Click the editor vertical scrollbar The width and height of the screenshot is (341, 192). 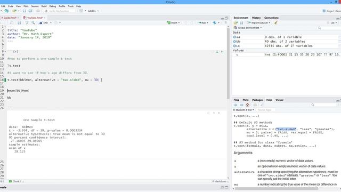[228, 63]
